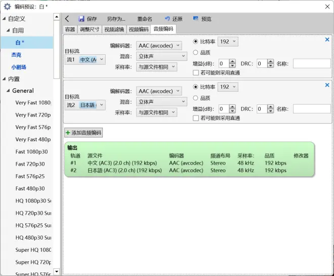
Task: Click the green plus add audio encoding icon
Action: pyautogui.click(x=68, y=133)
